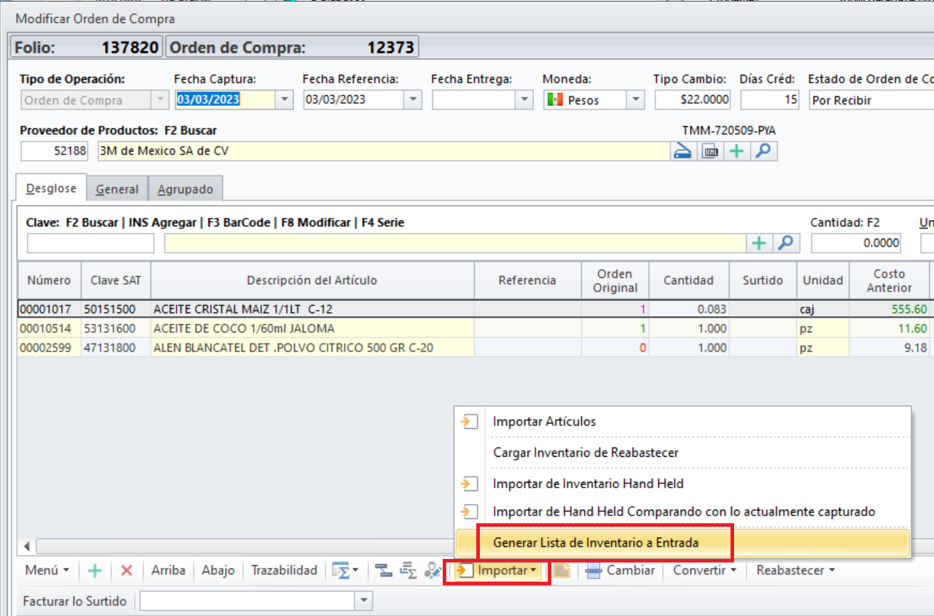Click the Unidad column header
934x616 pixels.
[x=823, y=281]
